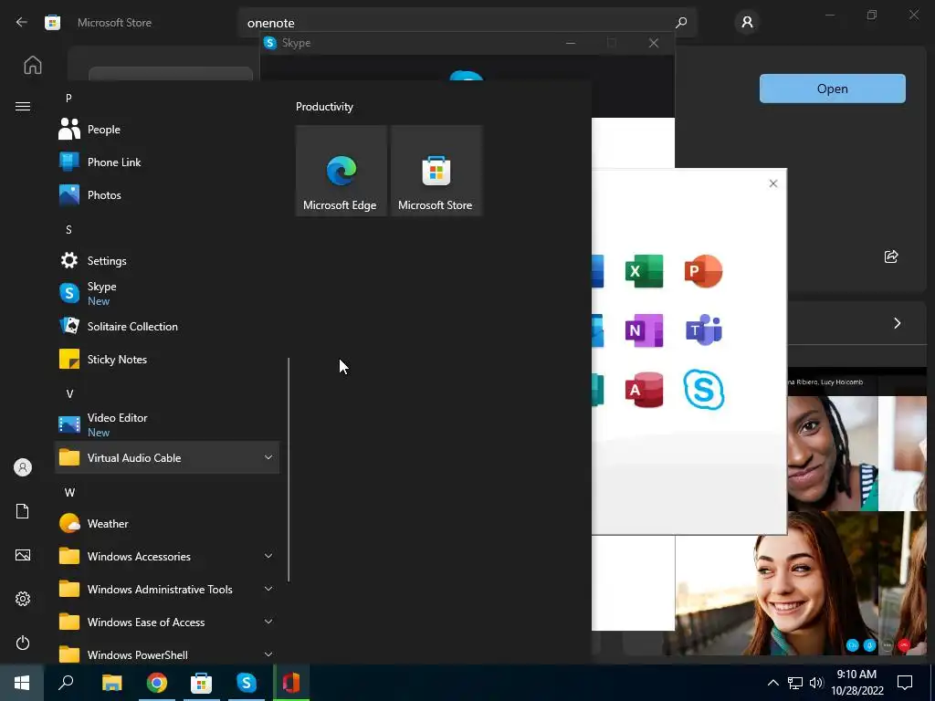Click the volume tray icon
This screenshot has width=935, height=701.
(x=816, y=683)
